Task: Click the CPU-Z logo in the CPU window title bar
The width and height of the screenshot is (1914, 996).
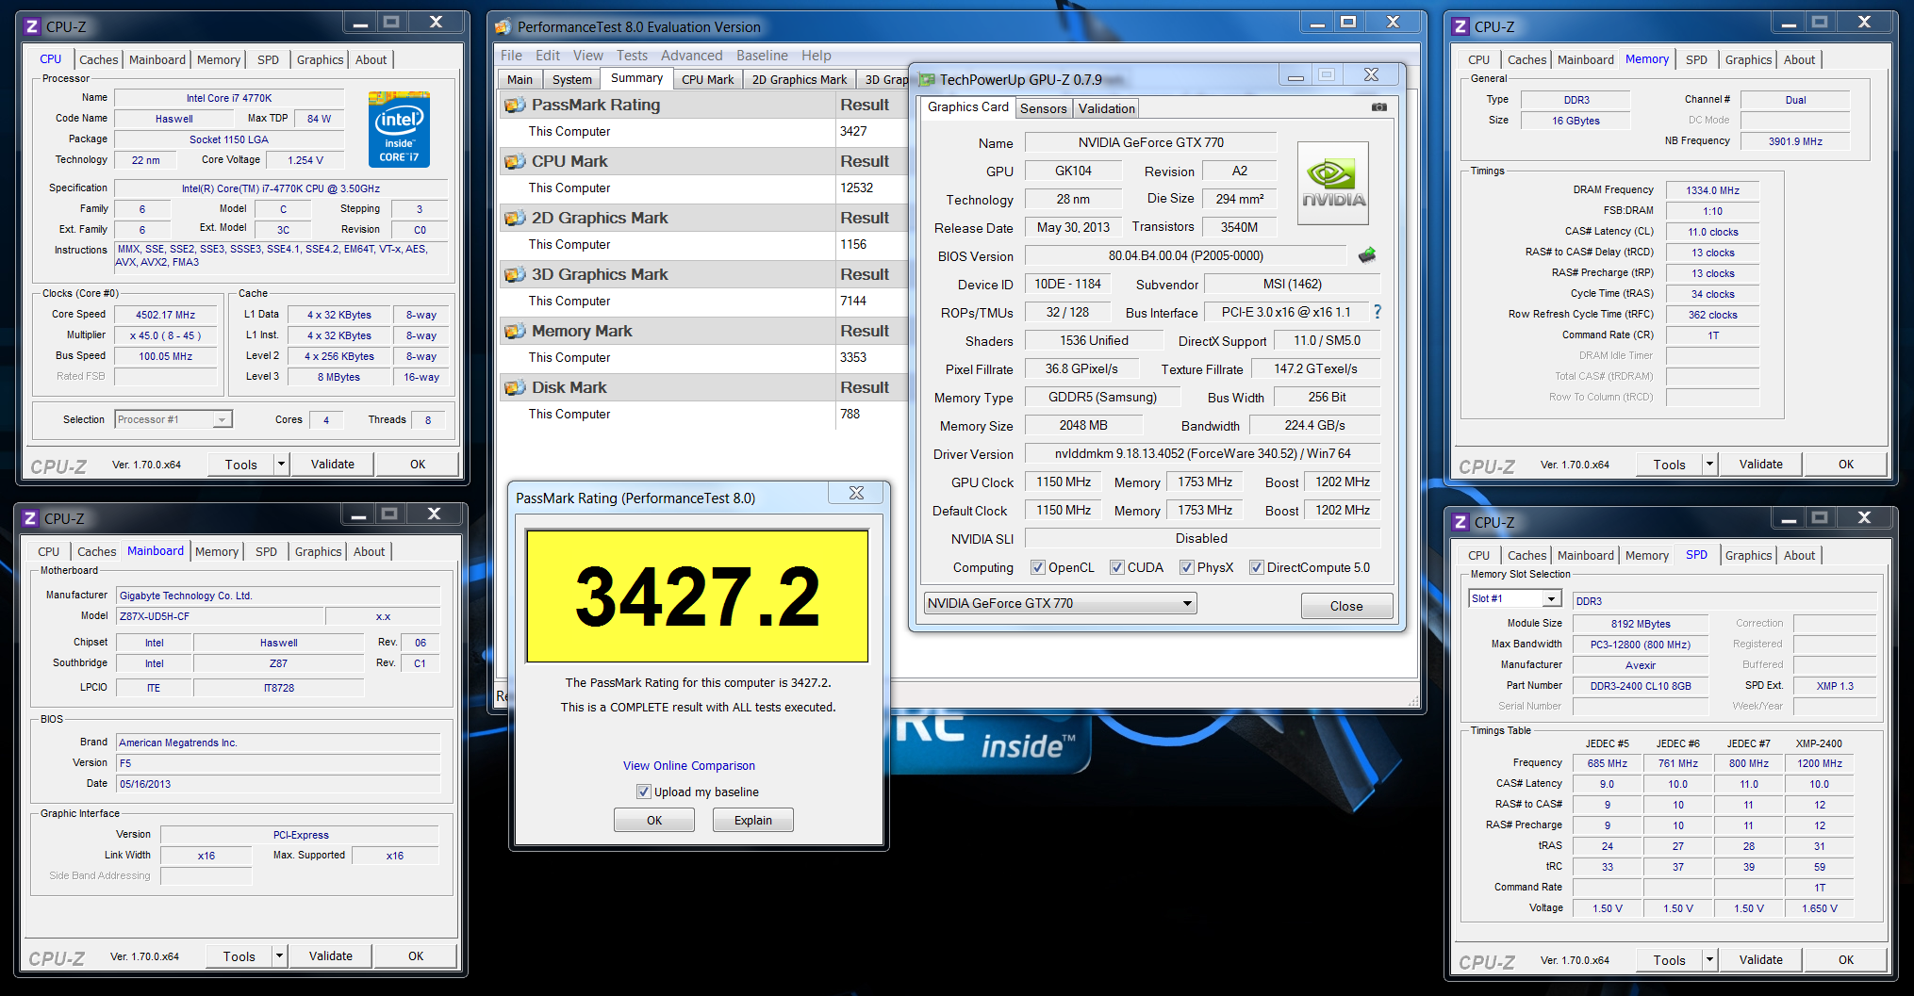Action: click(32, 26)
